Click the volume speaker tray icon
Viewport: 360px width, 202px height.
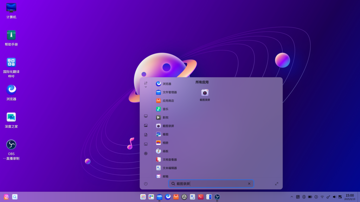pos(334,197)
